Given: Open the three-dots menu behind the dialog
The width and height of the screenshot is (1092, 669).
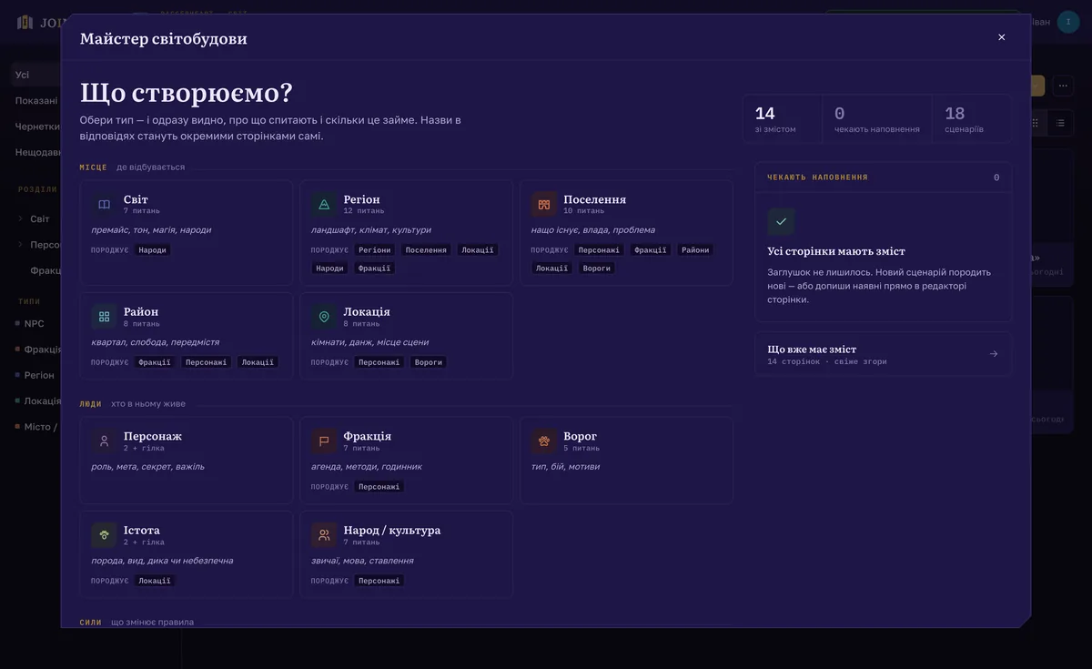Looking at the screenshot, I should [x=1063, y=86].
